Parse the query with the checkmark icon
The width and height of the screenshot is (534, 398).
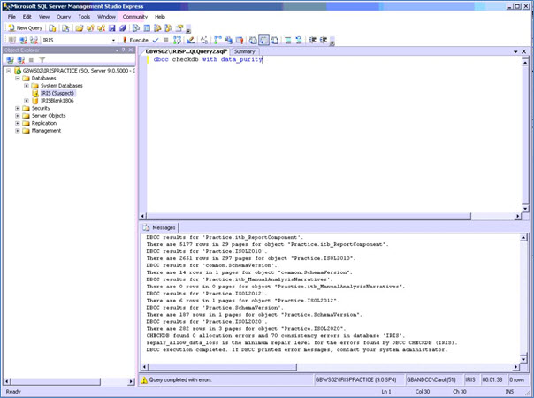(x=156, y=40)
